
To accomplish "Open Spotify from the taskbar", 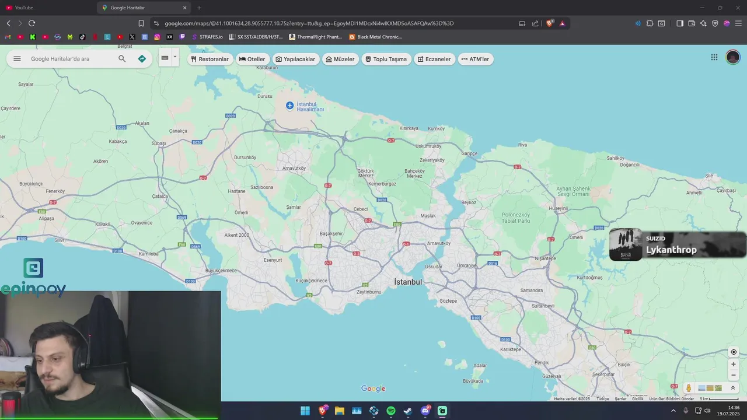I will coord(391,411).
